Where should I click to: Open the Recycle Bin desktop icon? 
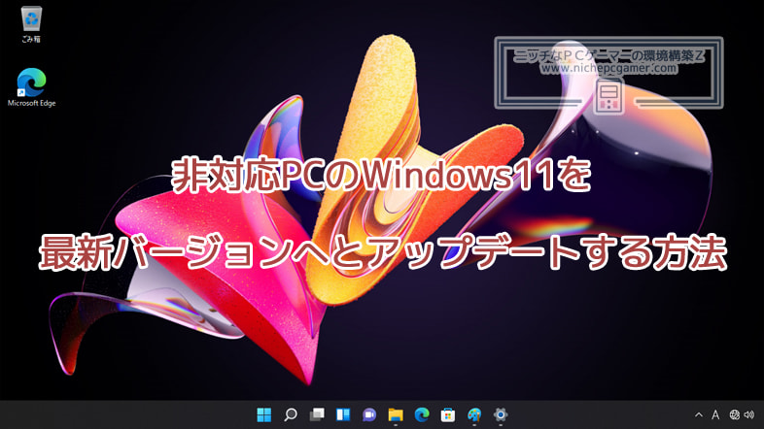tap(31, 24)
